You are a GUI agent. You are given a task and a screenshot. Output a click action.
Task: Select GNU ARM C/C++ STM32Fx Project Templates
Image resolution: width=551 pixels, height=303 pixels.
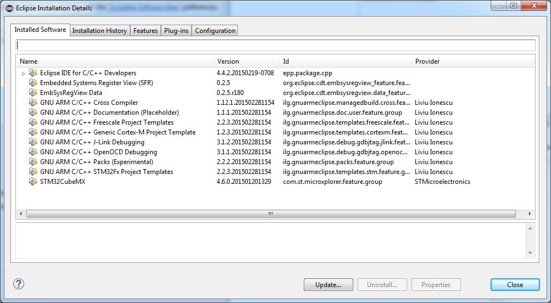[276, 172]
